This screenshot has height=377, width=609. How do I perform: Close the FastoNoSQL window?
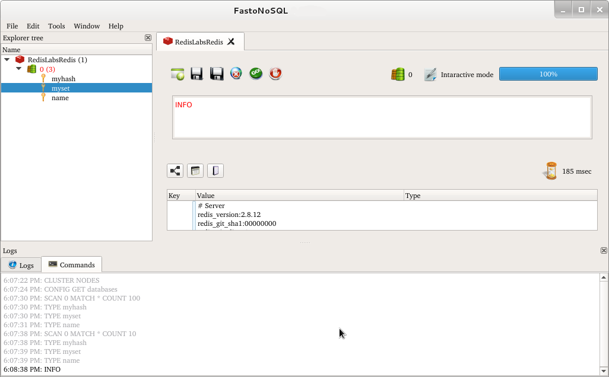(x=600, y=10)
